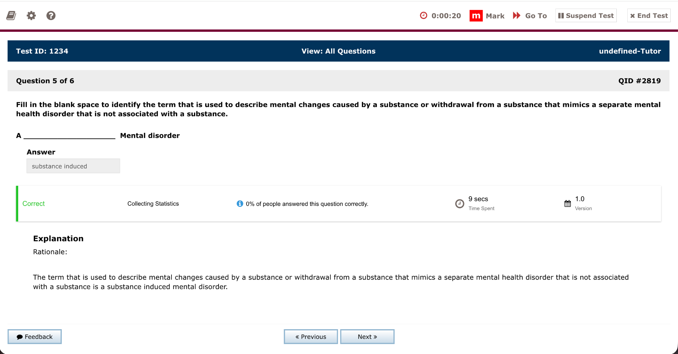Click the Mental disorder text after blank
678x354 pixels.
tap(150, 135)
